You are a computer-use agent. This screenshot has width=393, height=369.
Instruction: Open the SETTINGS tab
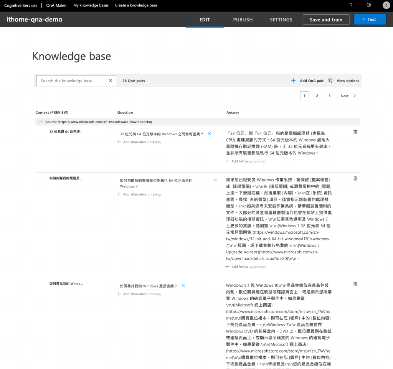tap(281, 20)
